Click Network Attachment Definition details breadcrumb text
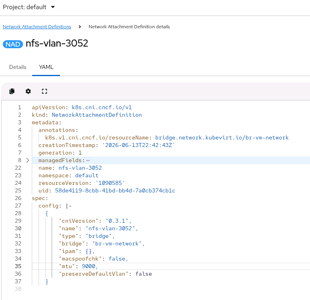The height and width of the screenshot is (300, 310). [x=129, y=27]
